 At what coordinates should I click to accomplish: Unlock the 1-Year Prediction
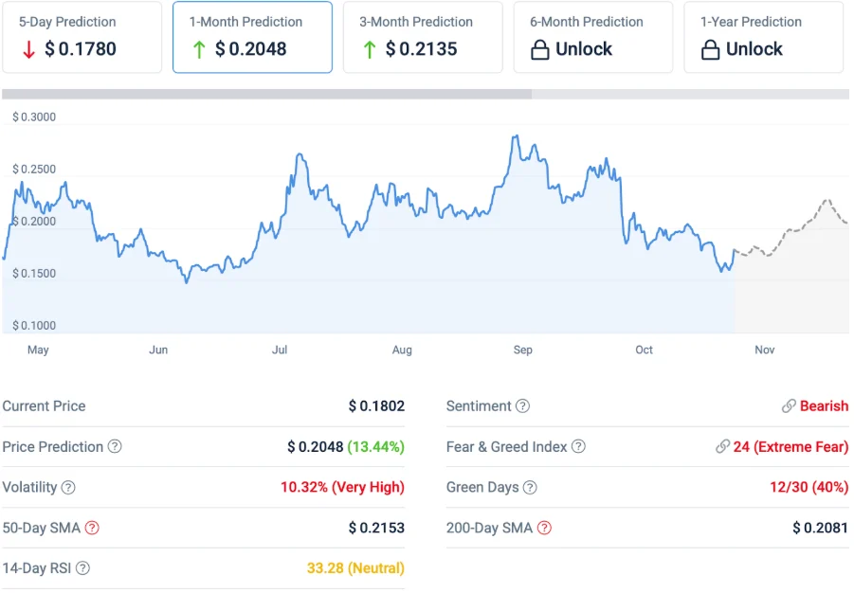coord(764,37)
